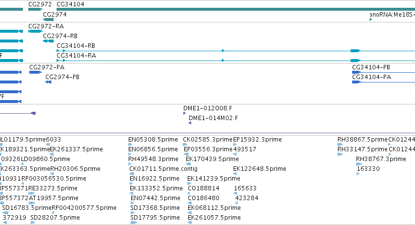Open the CG34104 gene label

point(70,4)
